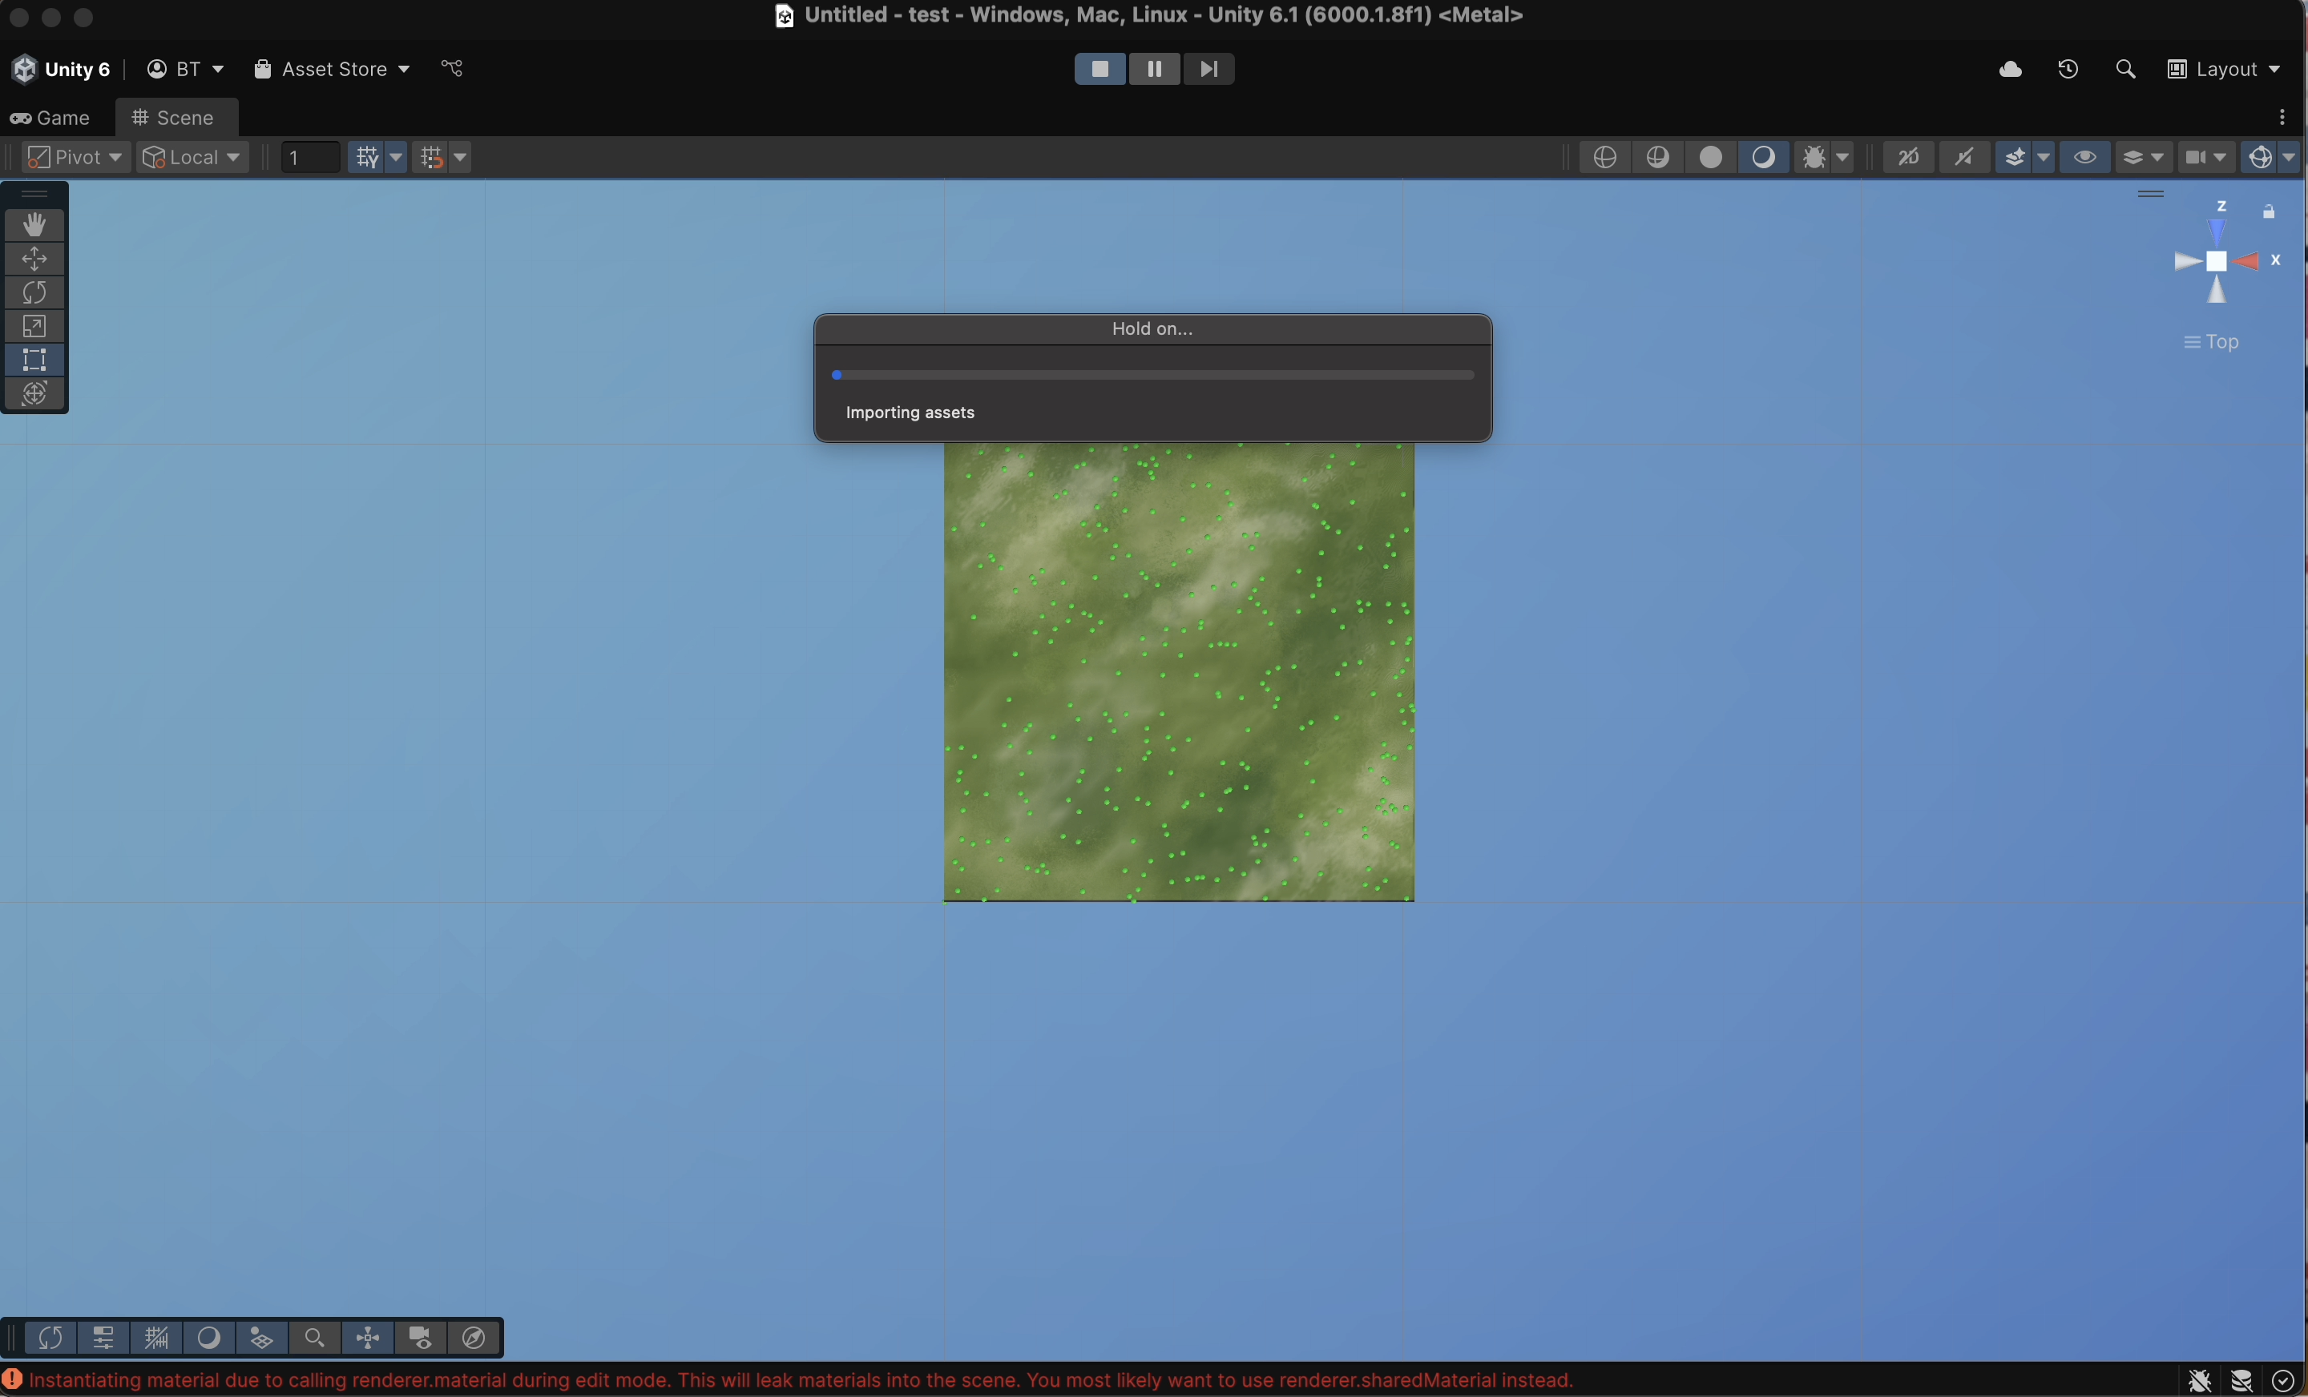Image resolution: width=2308 pixels, height=1397 pixels.
Task: Select the Scale tool
Action: coord(34,327)
